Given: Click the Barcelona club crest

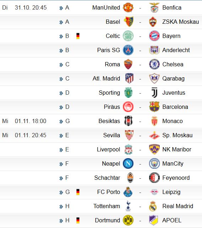Looking at the screenshot, I should [x=154, y=107].
